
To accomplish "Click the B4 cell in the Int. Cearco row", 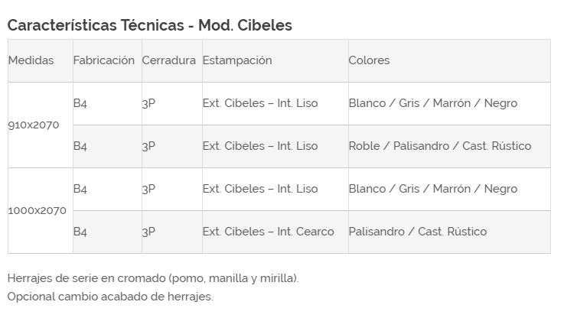I will coord(80,232).
